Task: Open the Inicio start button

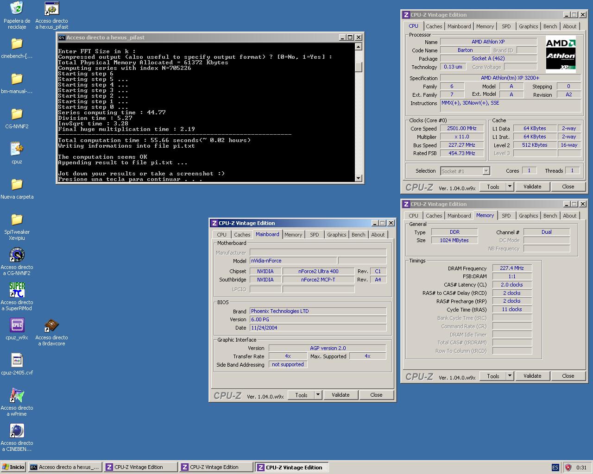Action: (x=13, y=467)
